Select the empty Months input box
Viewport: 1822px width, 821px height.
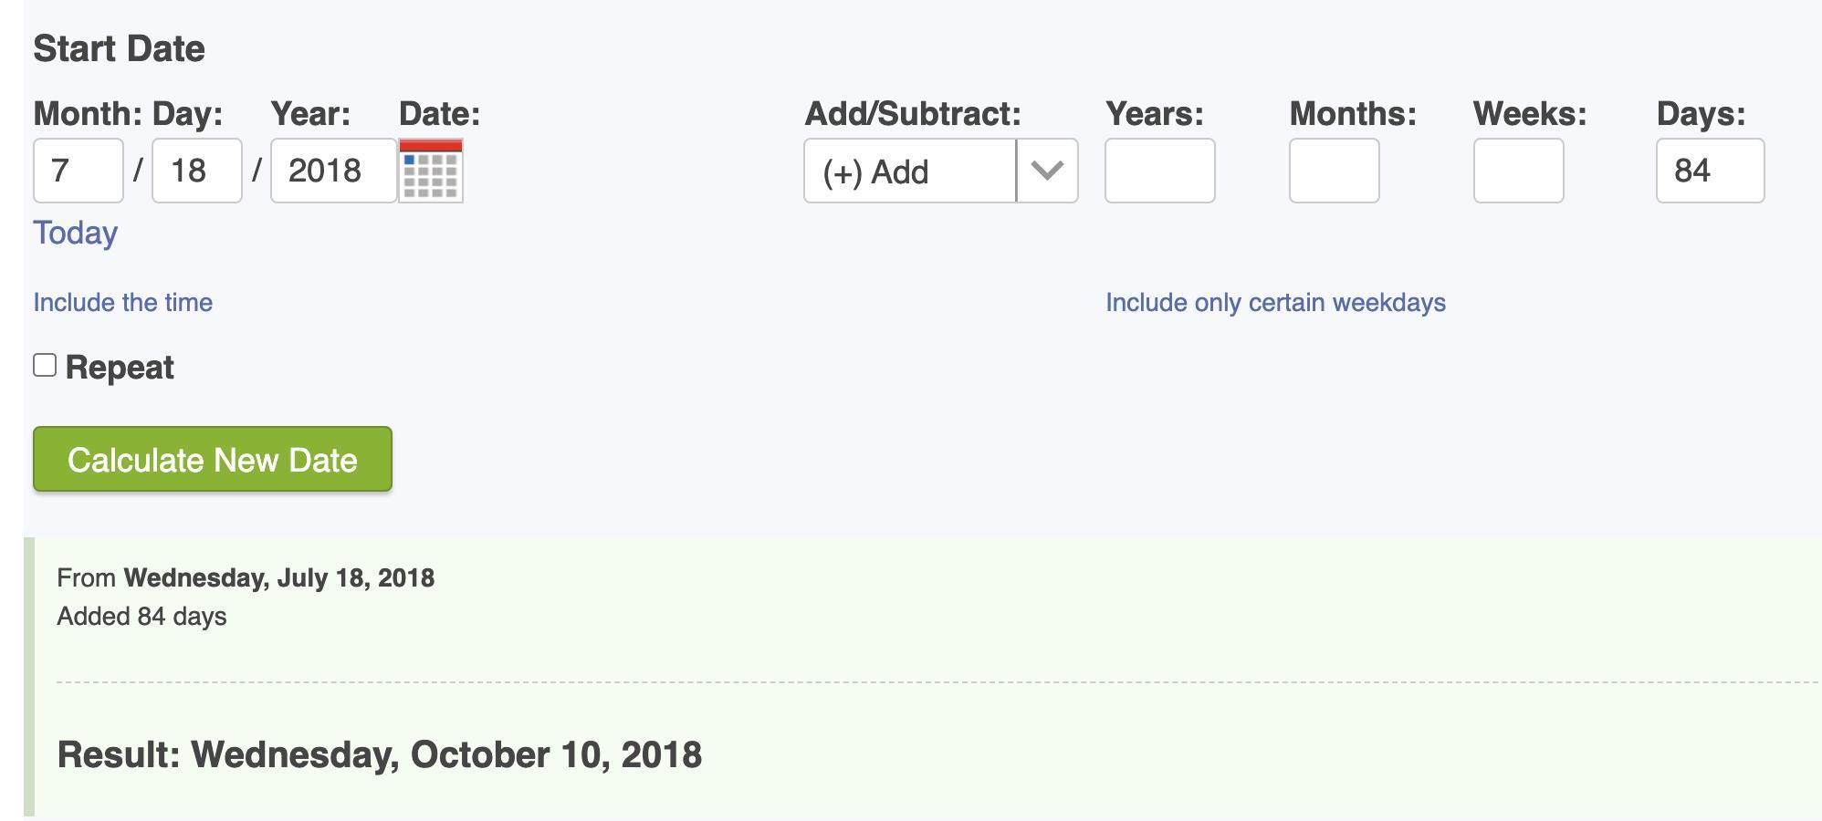pos(1335,171)
